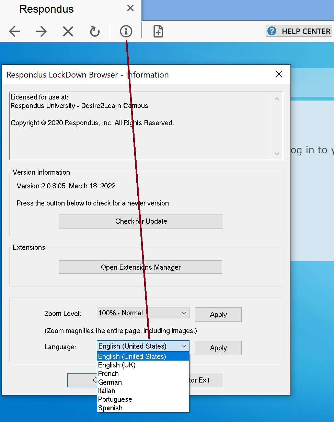This screenshot has height=422, width=334.
Task: Select Spanish in the language list
Action: click(143, 408)
